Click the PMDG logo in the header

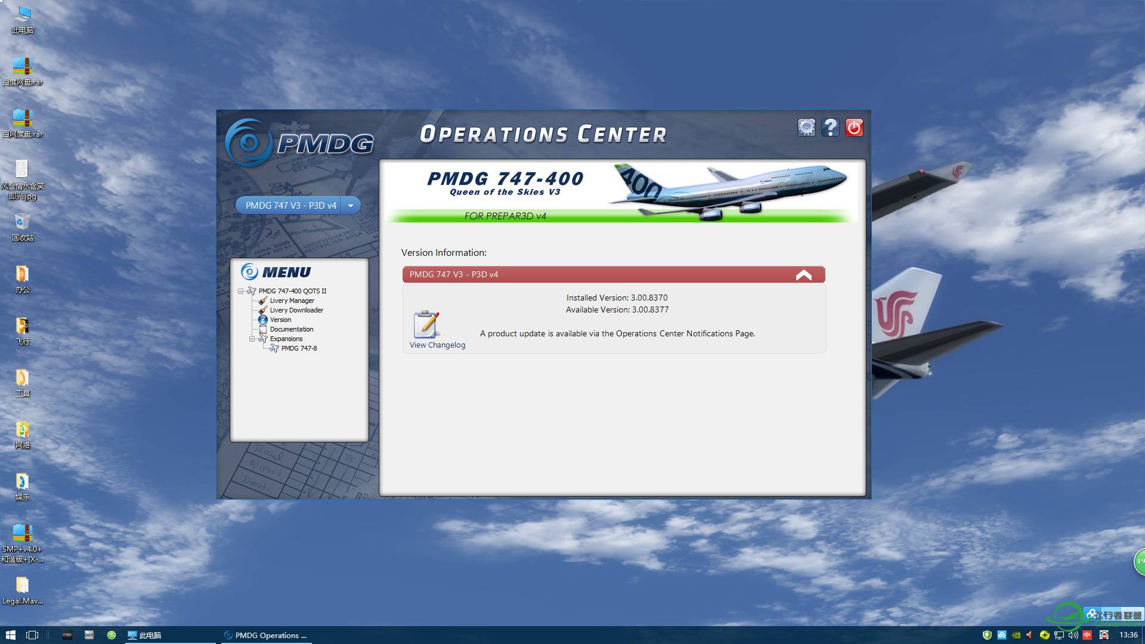tap(299, 143)
